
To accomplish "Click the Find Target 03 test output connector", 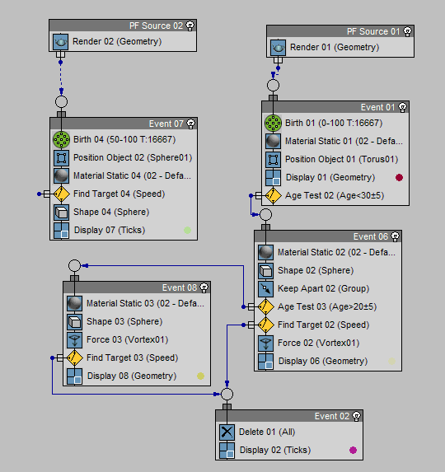I will tap(59, 358).
